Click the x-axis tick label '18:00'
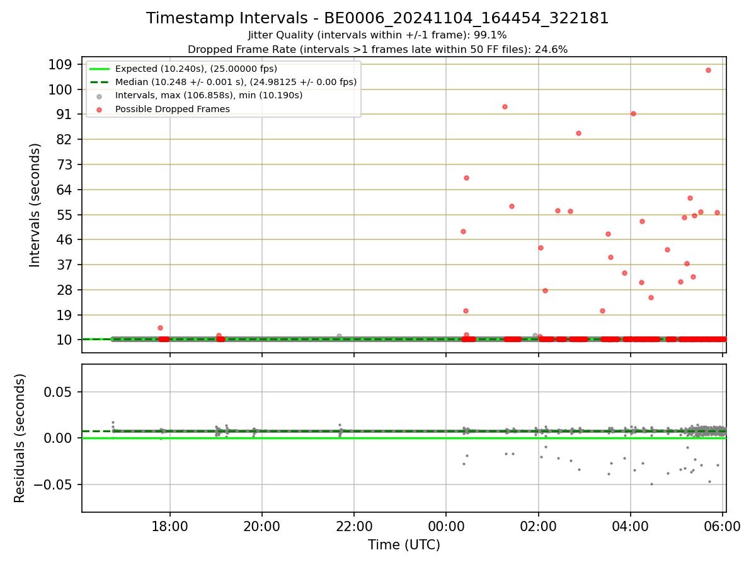 170,525
